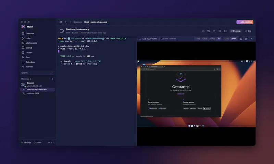Click the Discord button in remote browser
Viewport: 274px width, 164px height.
193,108
